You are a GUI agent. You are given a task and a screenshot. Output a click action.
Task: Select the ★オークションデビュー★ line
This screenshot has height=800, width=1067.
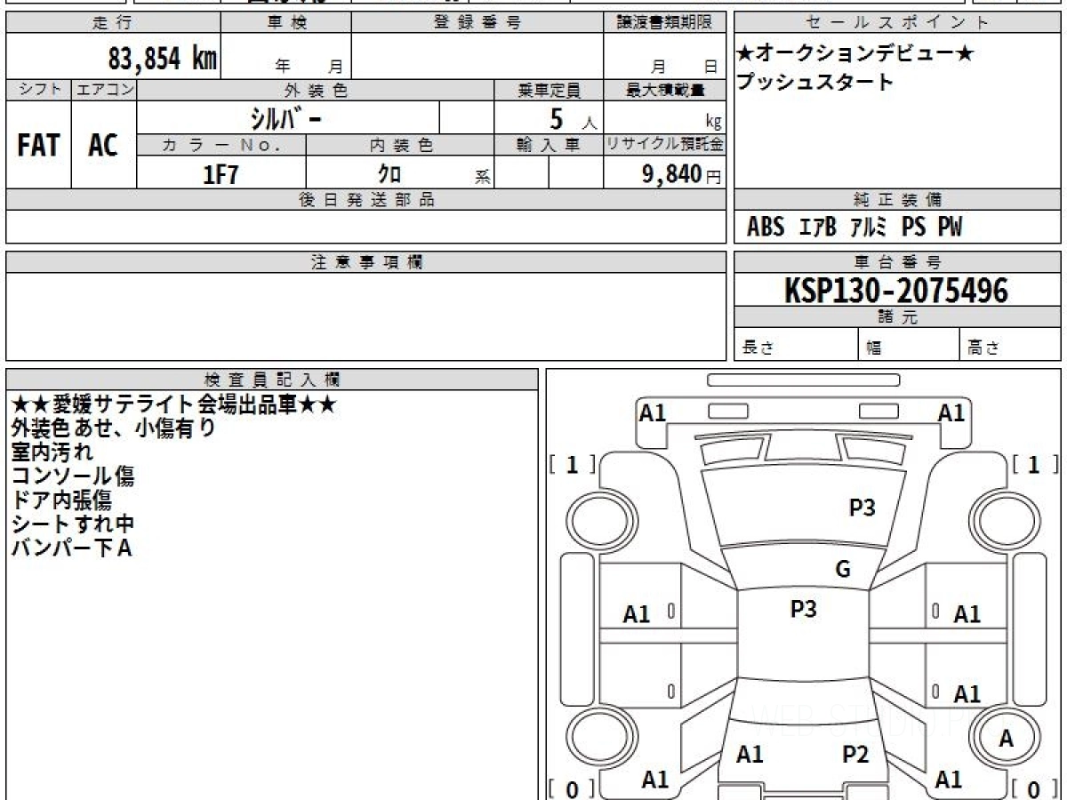click(855, 54)
